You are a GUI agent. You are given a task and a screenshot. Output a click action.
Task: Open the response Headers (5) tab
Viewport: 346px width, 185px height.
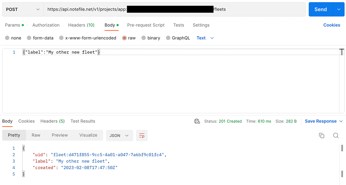click(52, 121)
